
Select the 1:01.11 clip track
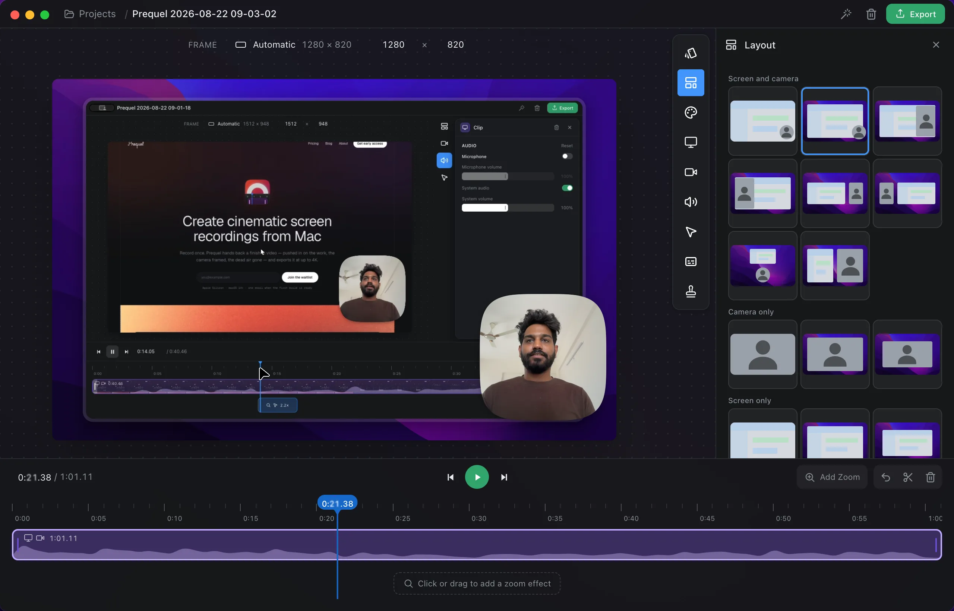477,545
